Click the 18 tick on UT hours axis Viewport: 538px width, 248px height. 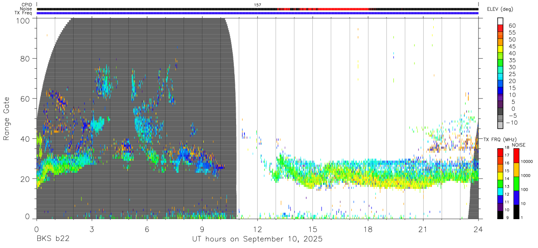coord(368,229)
